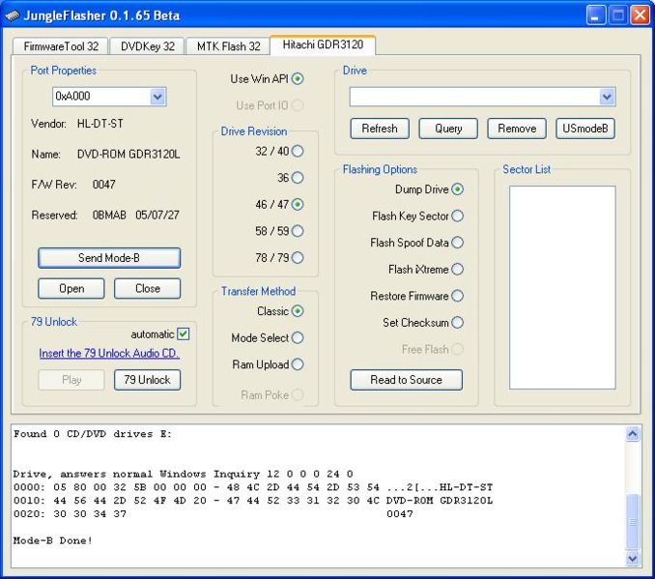The width and height of the screenshot is (655, 579).
Task: Click the JungleFlasher title bar chip icon
Action: [13, 15]
